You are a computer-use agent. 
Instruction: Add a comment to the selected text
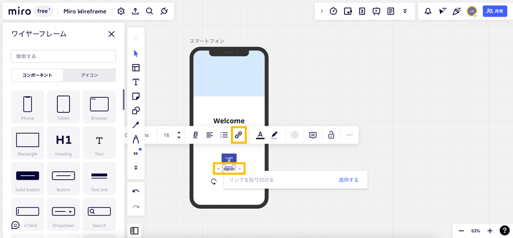point(313,135)
